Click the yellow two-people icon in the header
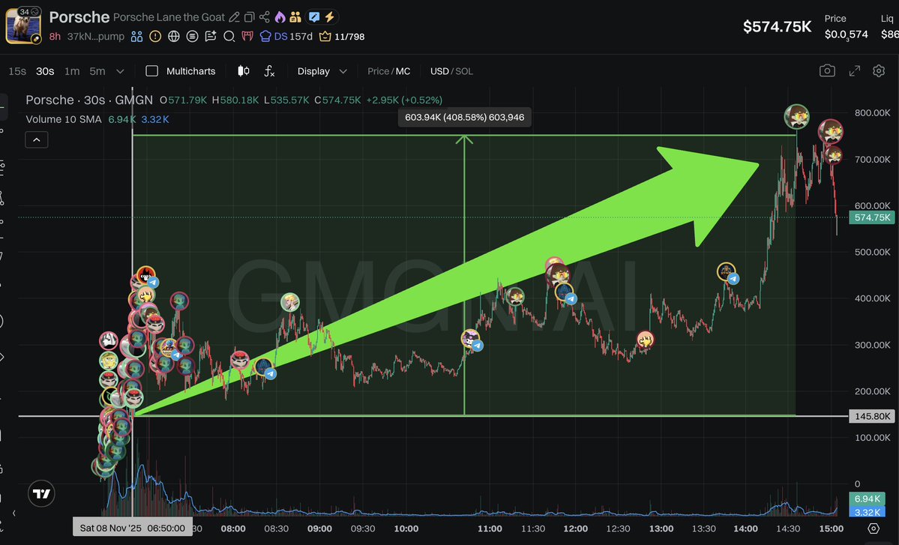899x545 pixels. coord(295,17)
